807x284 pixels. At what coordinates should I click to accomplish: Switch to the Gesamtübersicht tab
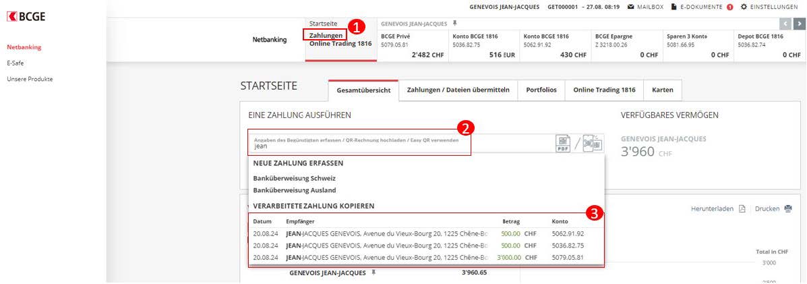tap(363, 90)
